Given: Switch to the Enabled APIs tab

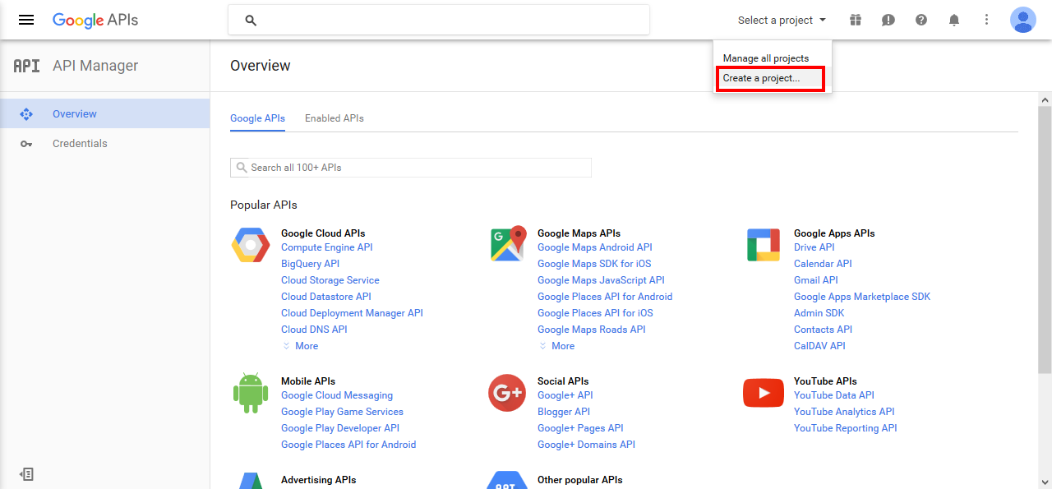Looking at the screenshot, I should pos(334,118).
